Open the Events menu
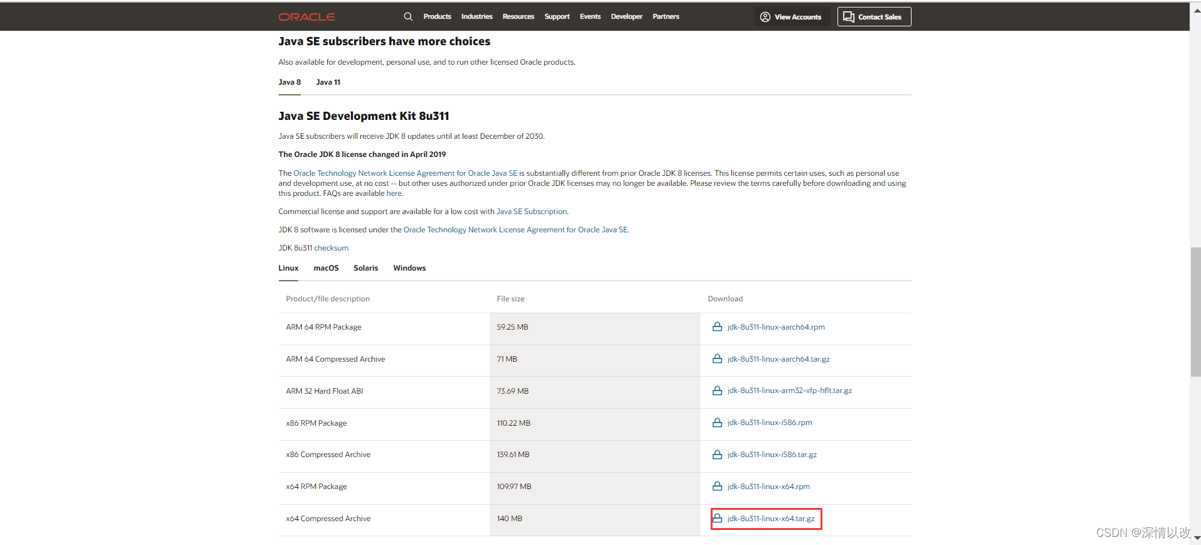The height and width of the screenshot is (545, 1201). click(x=590, y=17)
